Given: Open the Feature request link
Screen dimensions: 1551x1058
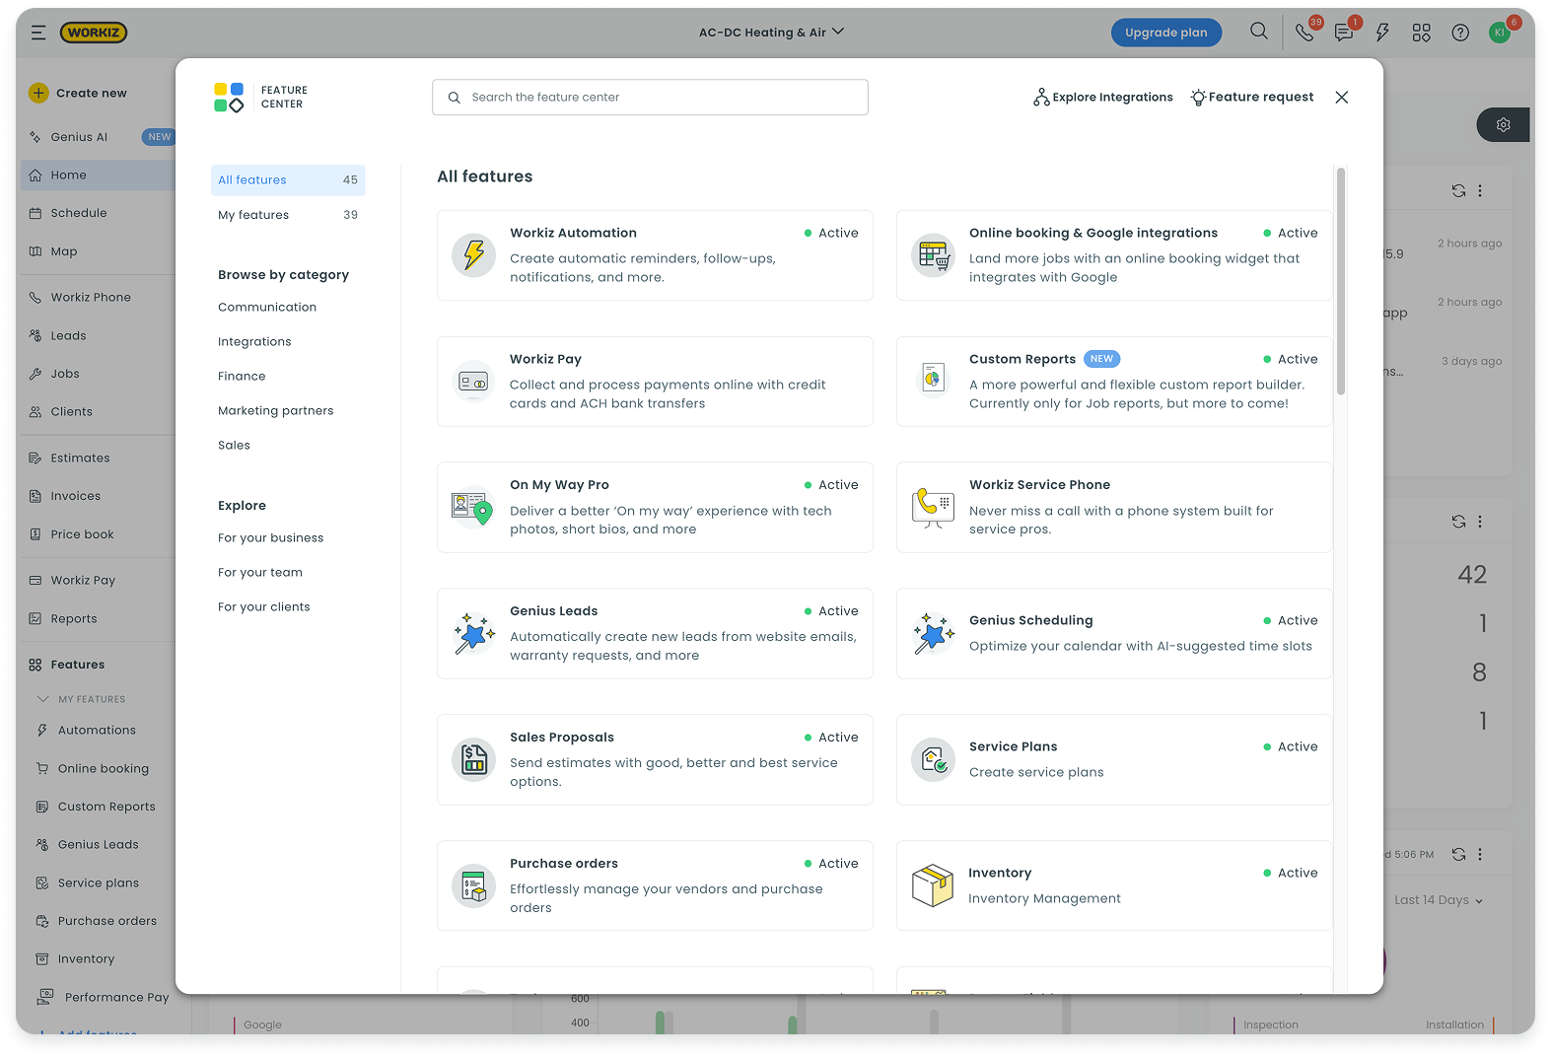Looking at the screenshot, I should click(x=1252, y=98).
